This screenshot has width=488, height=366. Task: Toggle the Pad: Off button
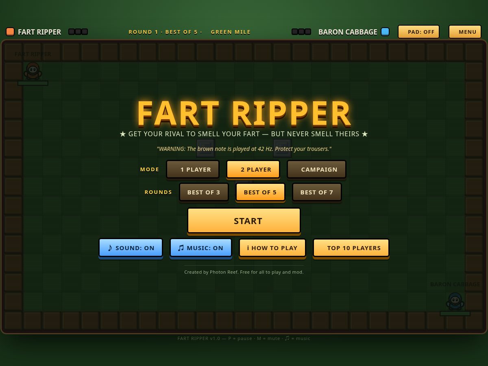click(418, 32)
